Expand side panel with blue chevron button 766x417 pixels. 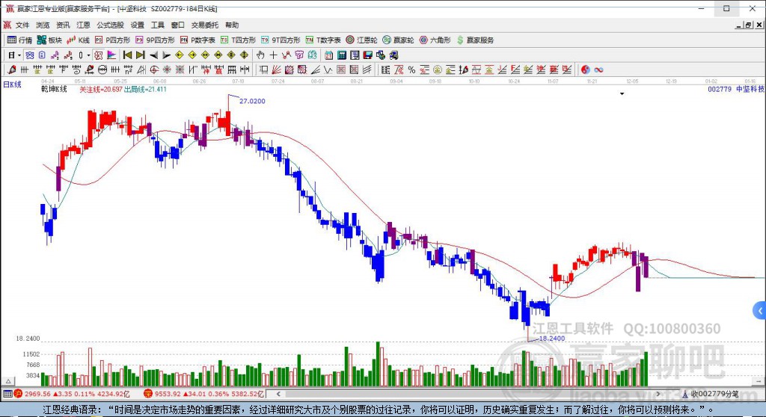coord(760,311)
